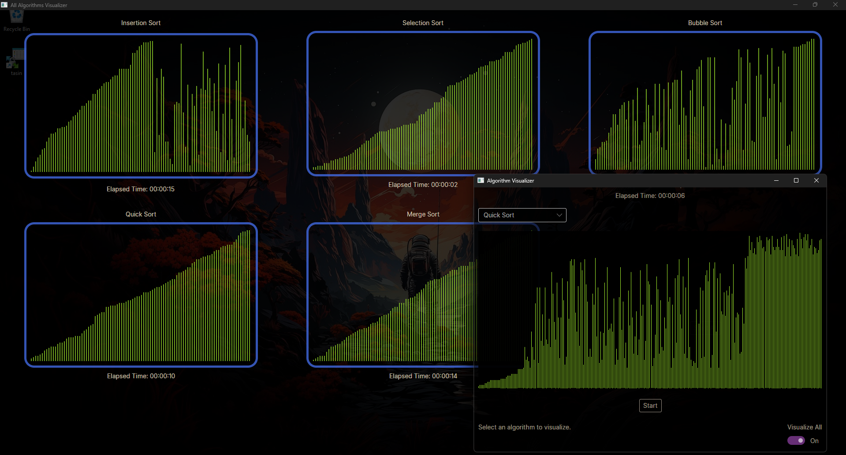Click Elapsed Time 00:00:06 label
The height and width of the screenshot is (455, 846).
[x=650, y=196]
